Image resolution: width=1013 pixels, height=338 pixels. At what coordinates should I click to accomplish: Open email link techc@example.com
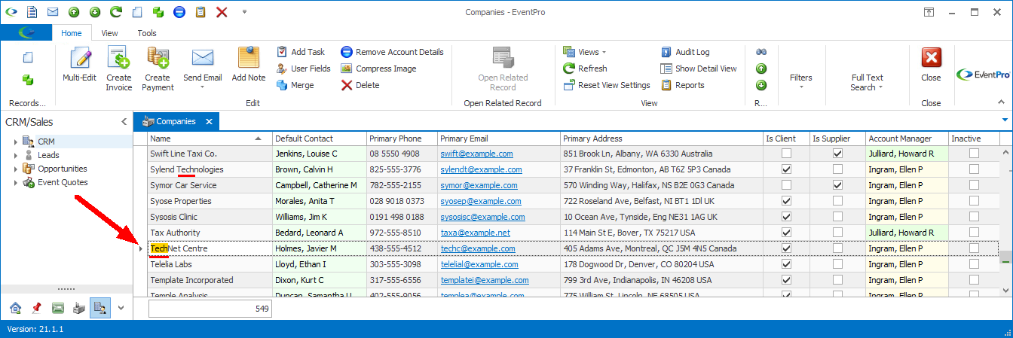tap(477, 248)
